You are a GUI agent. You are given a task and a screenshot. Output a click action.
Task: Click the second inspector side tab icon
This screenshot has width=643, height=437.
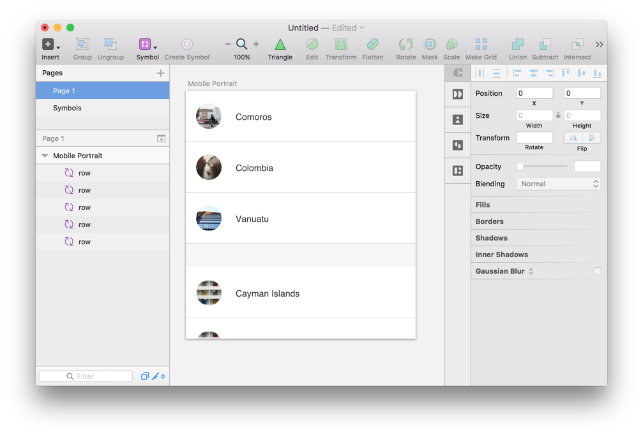pyautogui.click(x=458, y=94)
